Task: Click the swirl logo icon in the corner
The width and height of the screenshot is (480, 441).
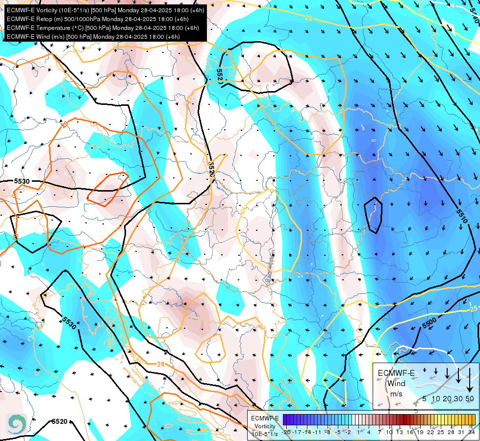Action: coord(17,424)
